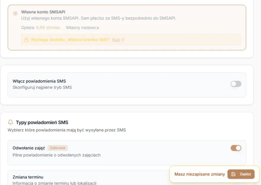This screenshot has width=261, height=185.
Task: Click the floppy disk save icon
Action: [x=233, y=174]
